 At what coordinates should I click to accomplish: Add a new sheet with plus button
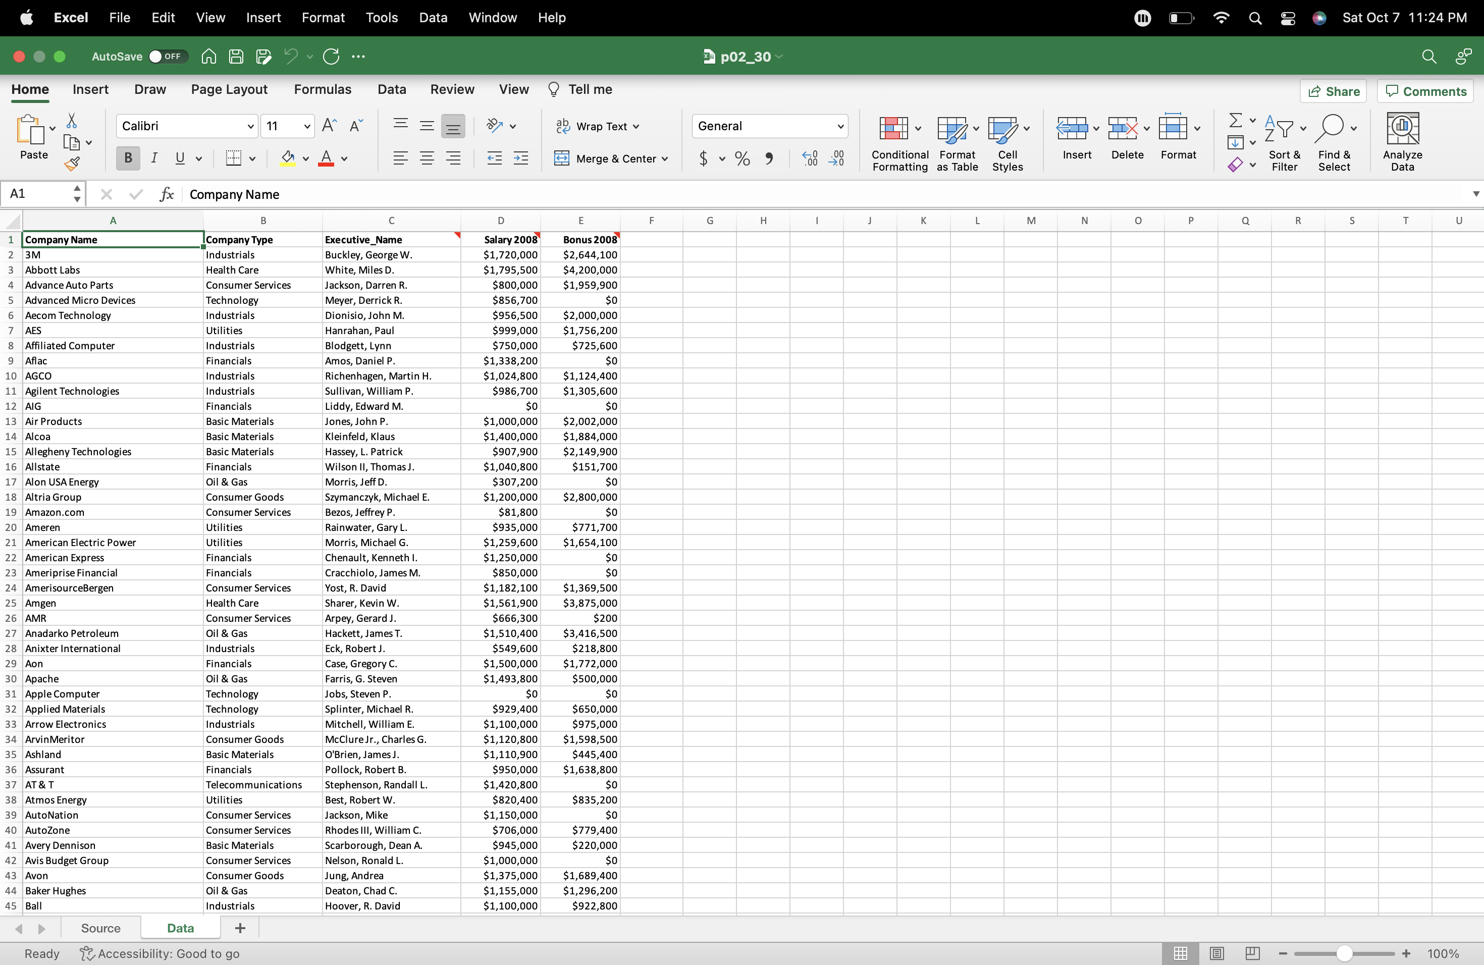click(x=240, y=928)
